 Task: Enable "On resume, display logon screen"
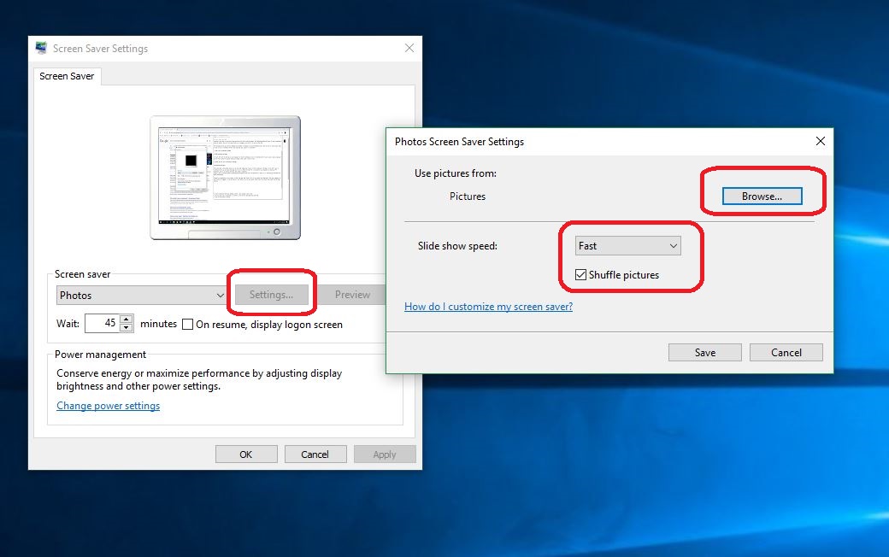(x=185, y=324)
